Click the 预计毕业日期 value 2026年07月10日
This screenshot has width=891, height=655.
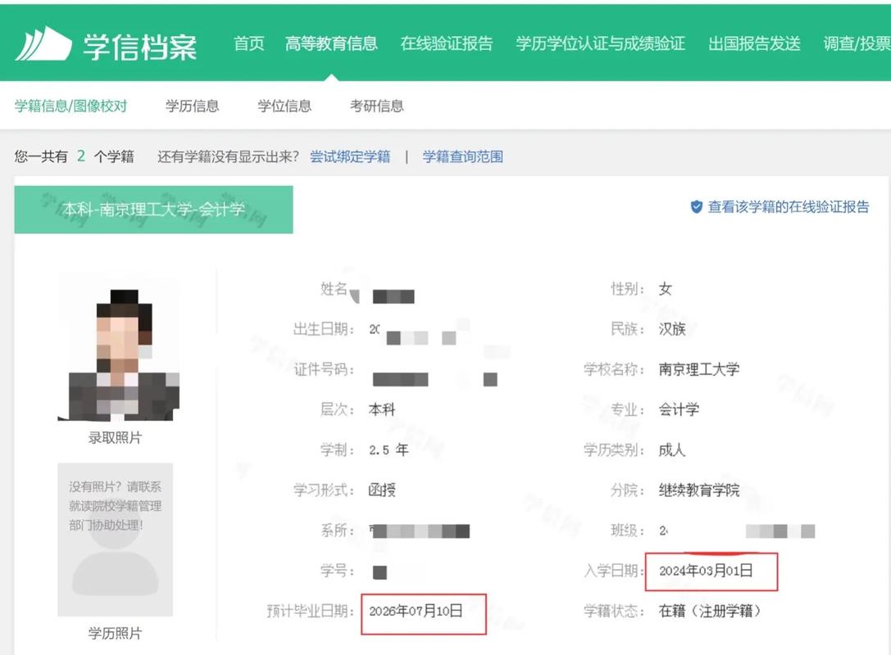(416, 612)
